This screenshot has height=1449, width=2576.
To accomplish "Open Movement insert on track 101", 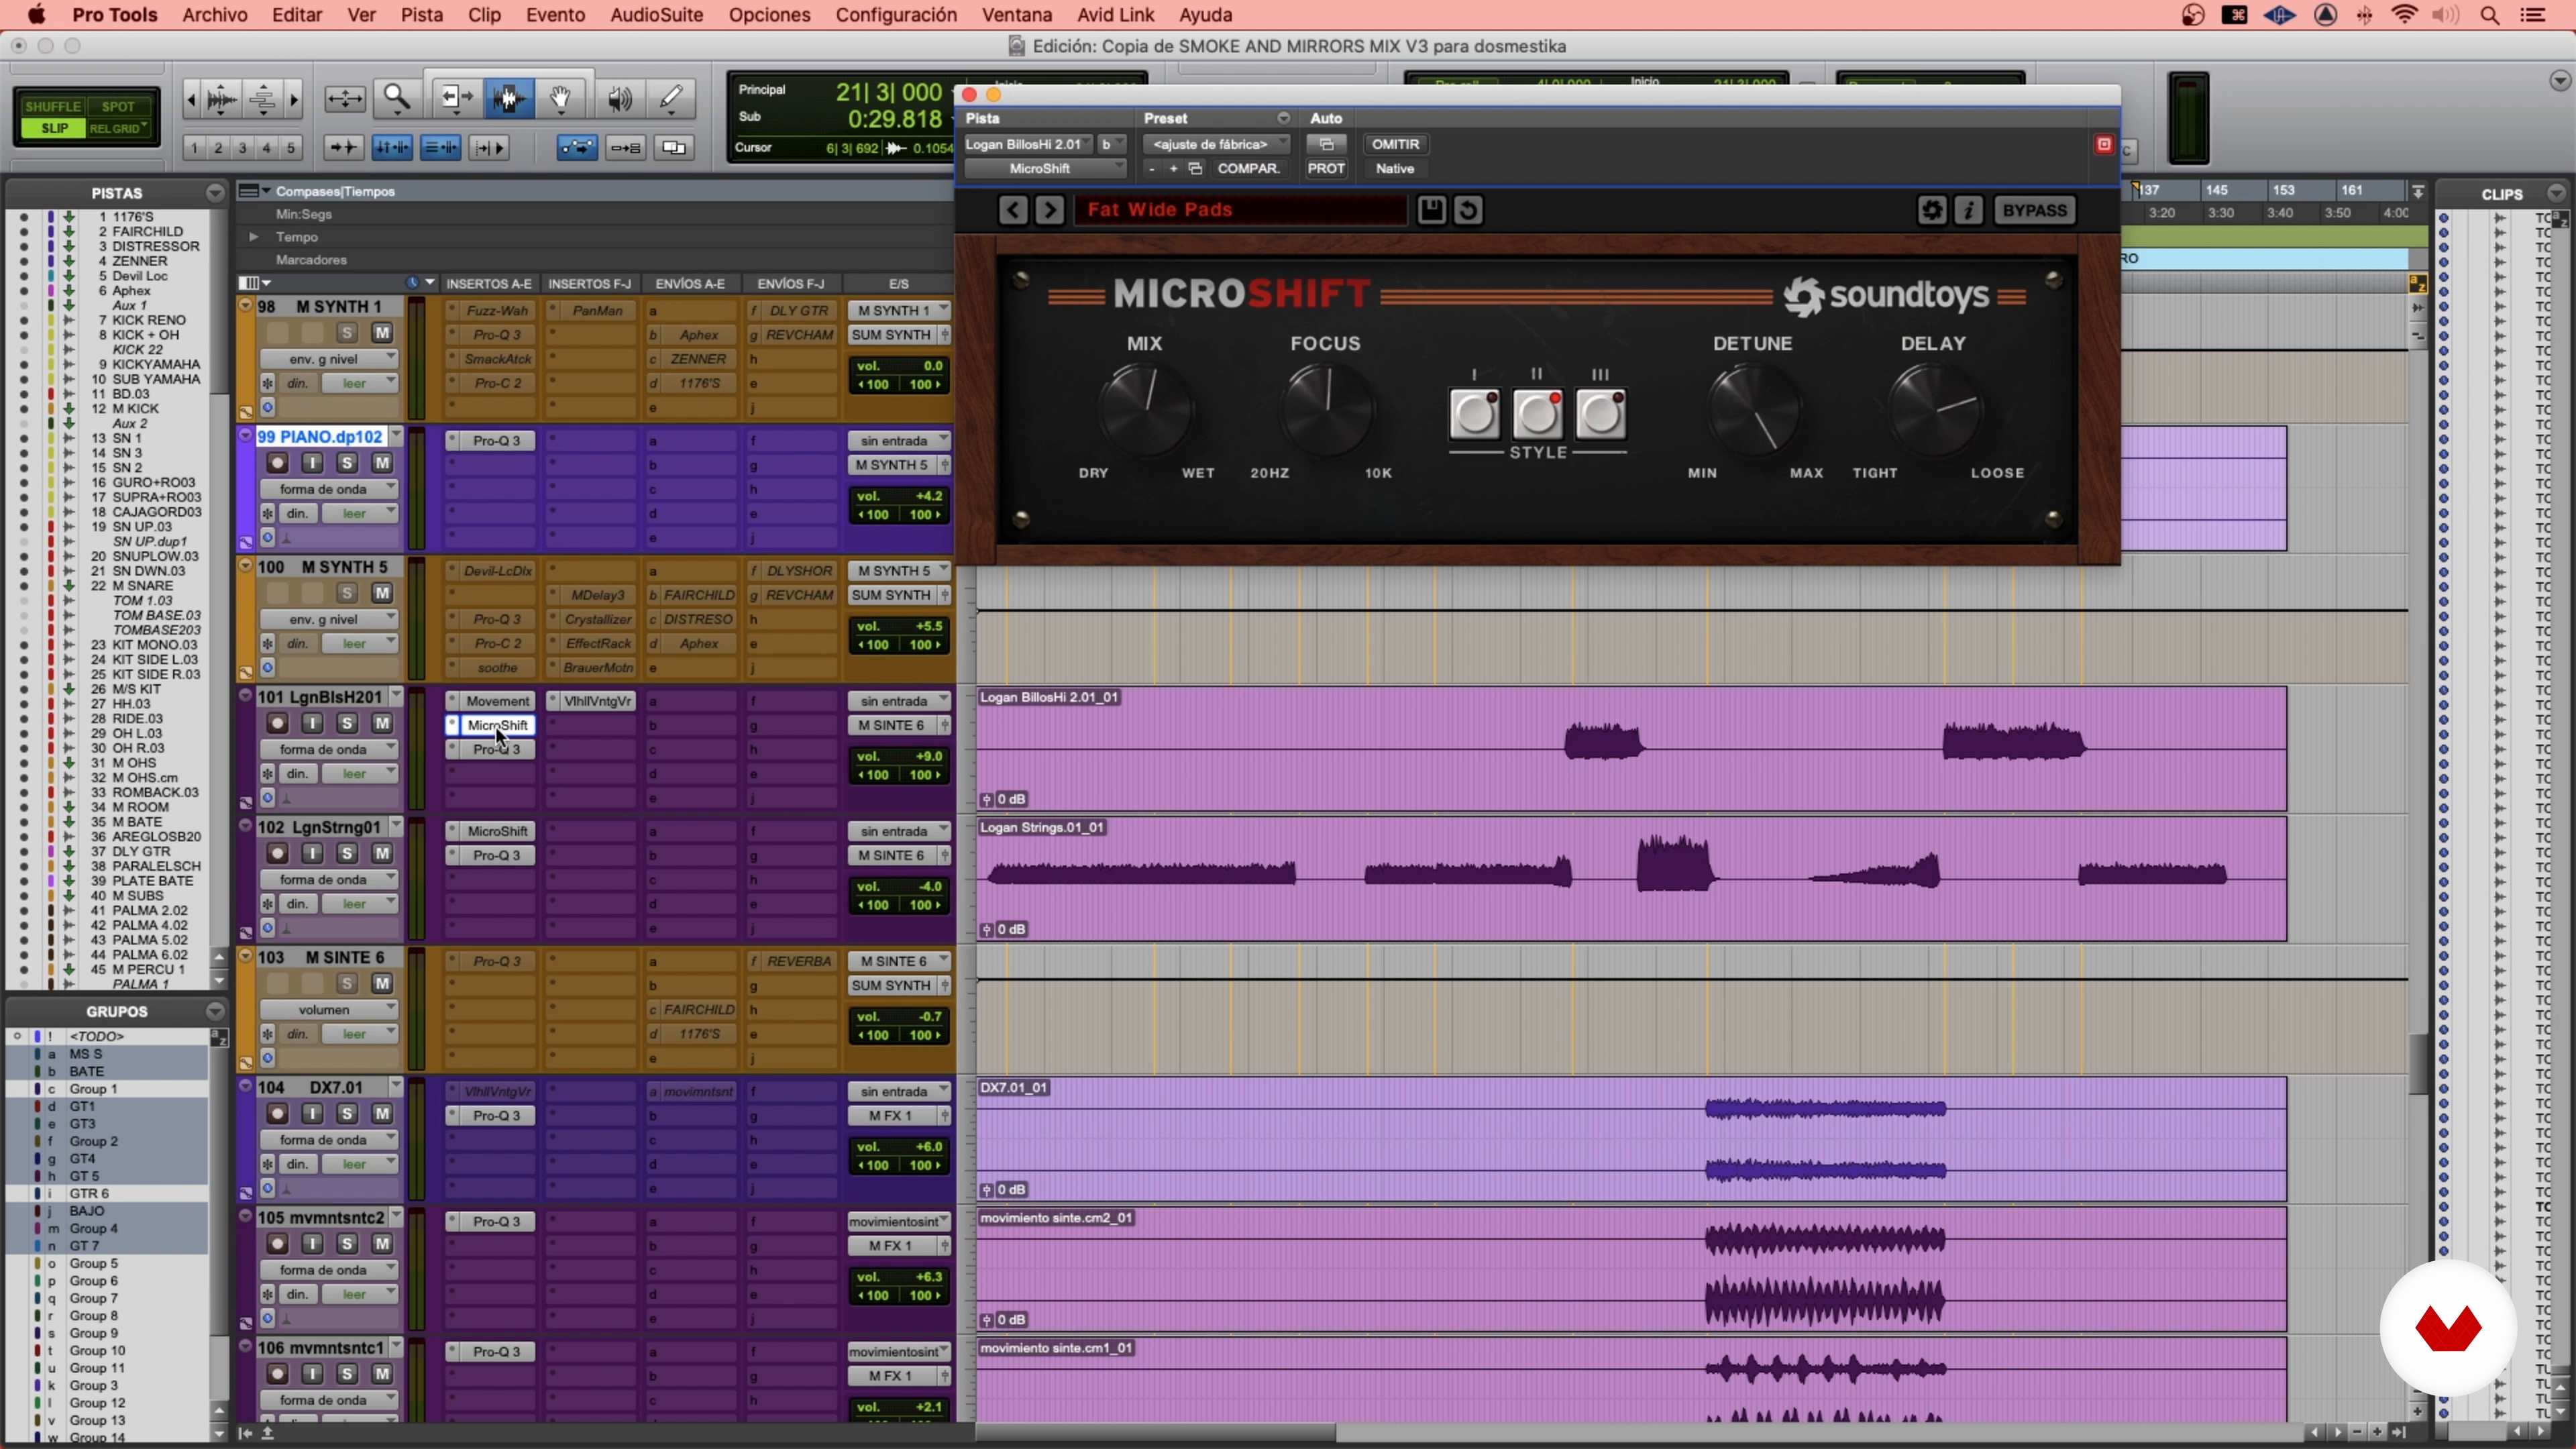I will (x=497, y=701).
